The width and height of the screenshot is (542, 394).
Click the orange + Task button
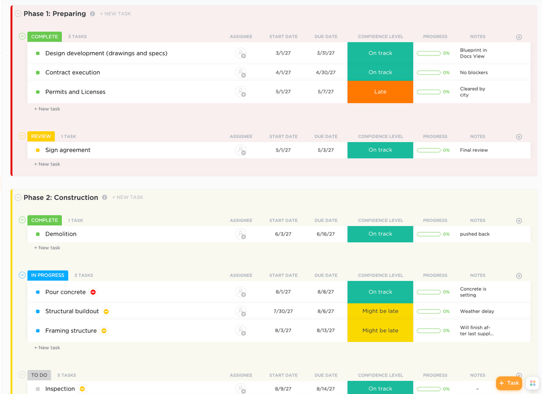pyautogui.click(x=508, y=383)
